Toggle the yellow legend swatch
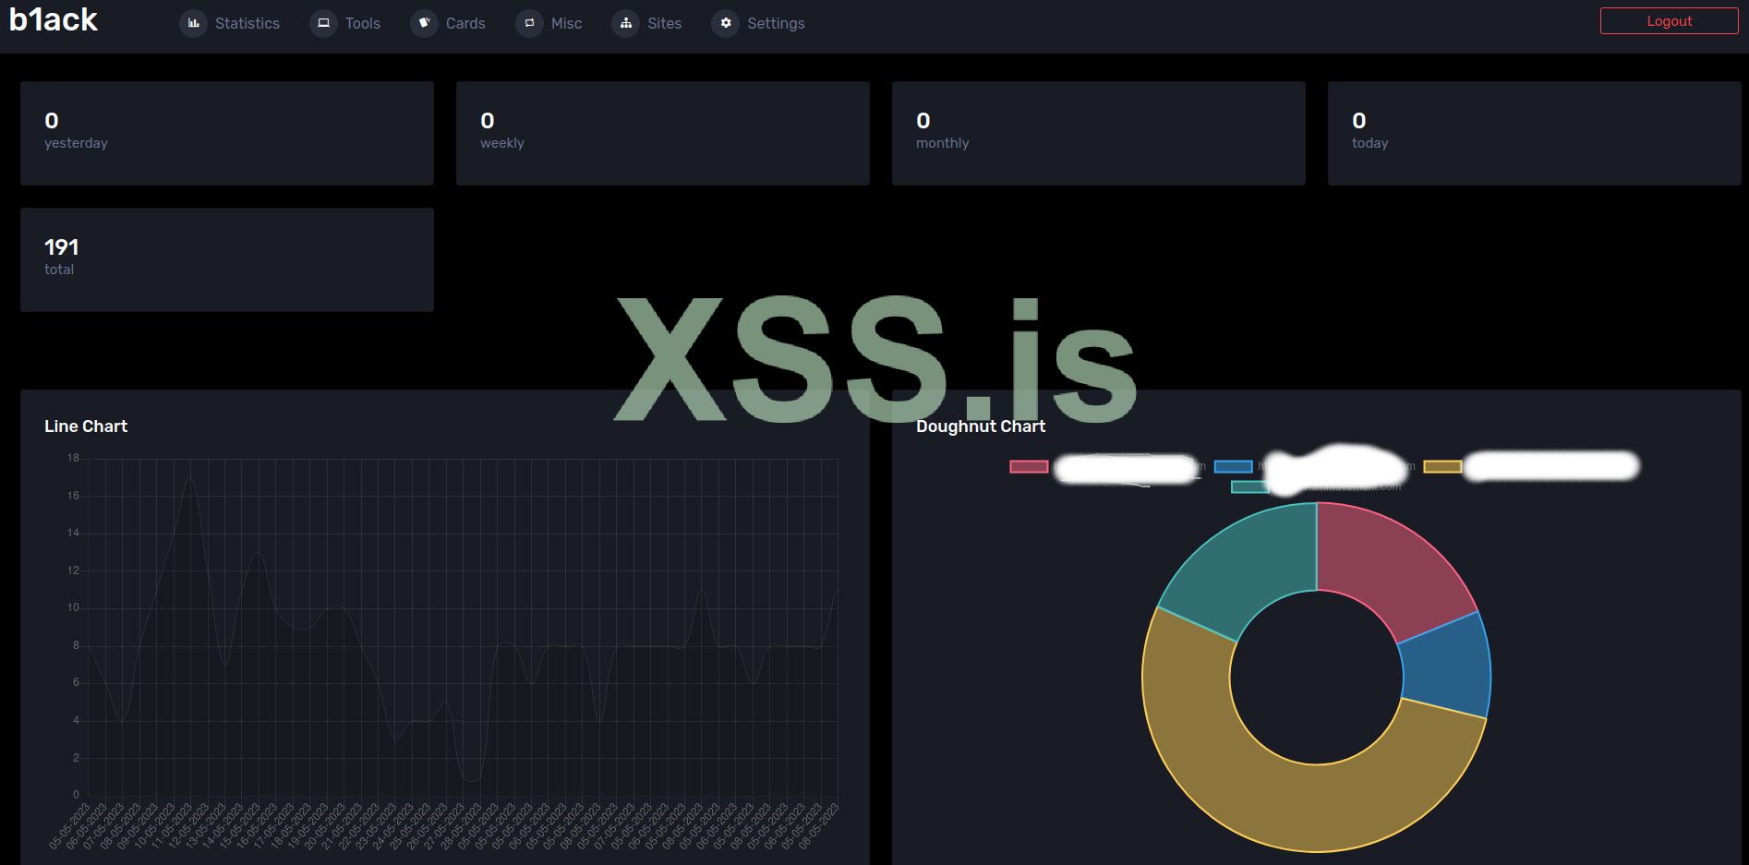The image size is (1749, 865). coord(1442,466)
